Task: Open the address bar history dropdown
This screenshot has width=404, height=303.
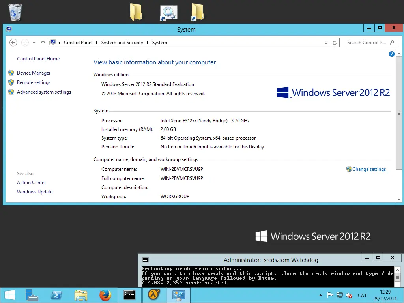Action: [326, 43]
